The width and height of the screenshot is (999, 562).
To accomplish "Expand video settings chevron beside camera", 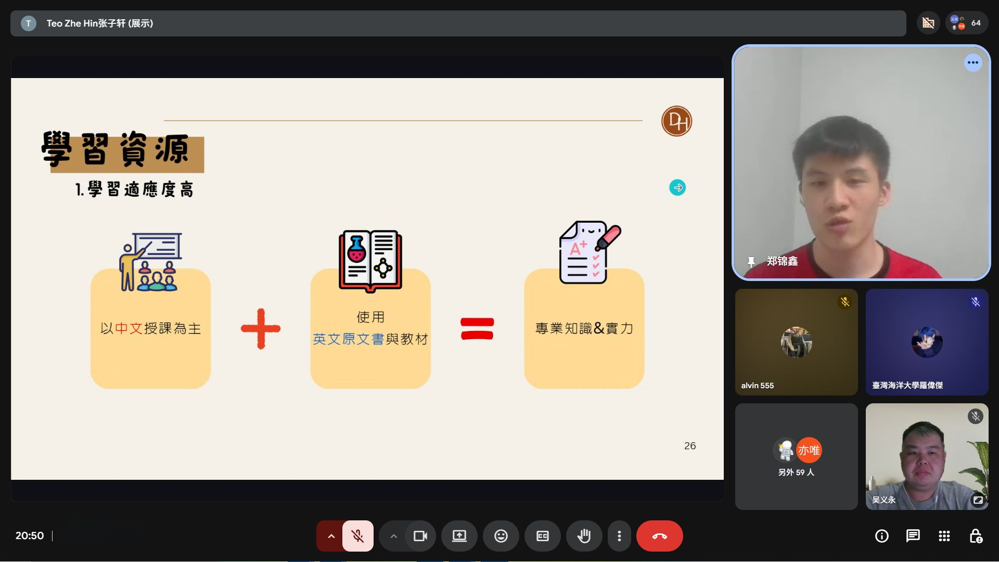I will pyautogui.click(x=394, y=536).
